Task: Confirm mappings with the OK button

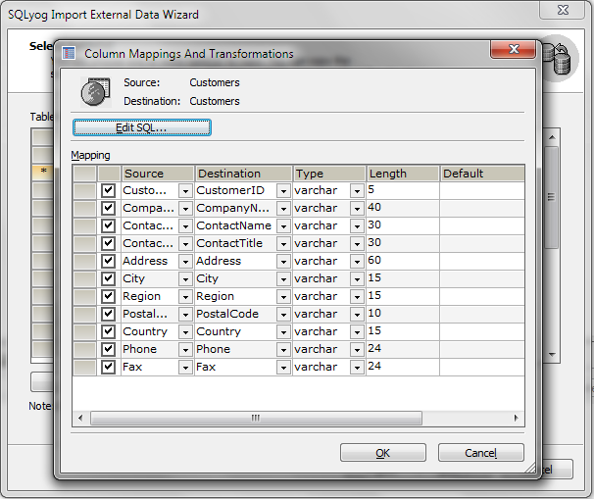Action: (x=382, y=453)
